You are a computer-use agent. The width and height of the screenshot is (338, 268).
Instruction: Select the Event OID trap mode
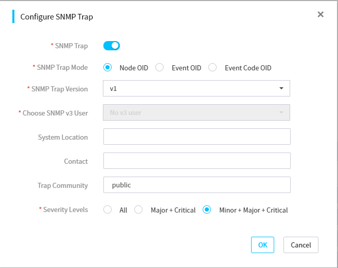pos(159,67)
